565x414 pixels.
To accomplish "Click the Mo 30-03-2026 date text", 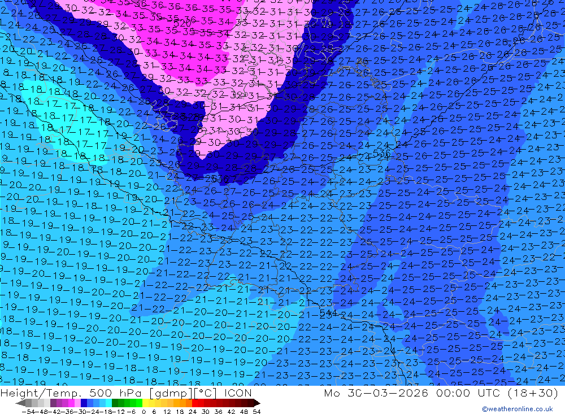I will point(376,393).
